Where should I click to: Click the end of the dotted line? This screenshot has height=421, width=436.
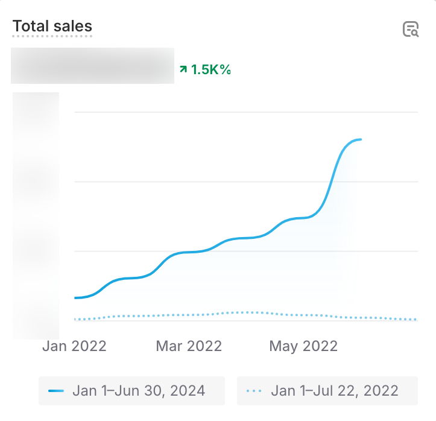click(x=415, y=320)
